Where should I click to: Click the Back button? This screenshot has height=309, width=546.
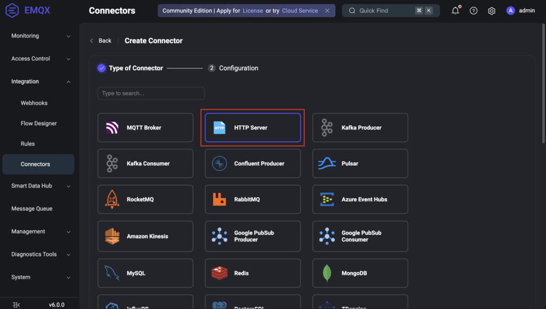tap(100, 40)
